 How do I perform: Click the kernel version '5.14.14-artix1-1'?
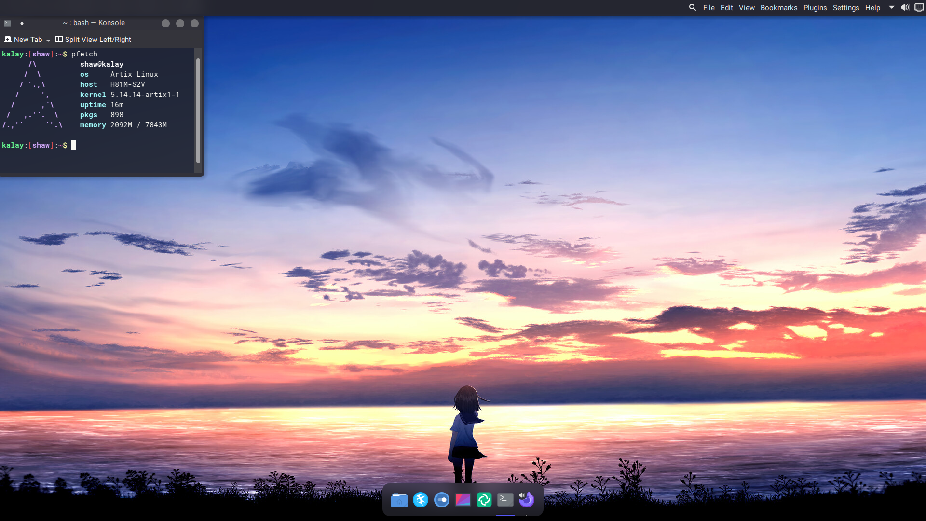pyautogui.click(x=145, y=95)
